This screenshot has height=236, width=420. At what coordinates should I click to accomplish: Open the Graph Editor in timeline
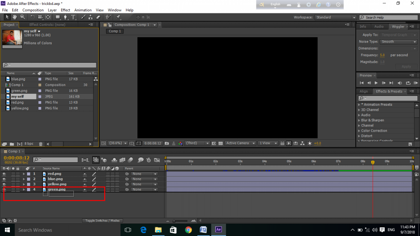click(x=157, y=160)
